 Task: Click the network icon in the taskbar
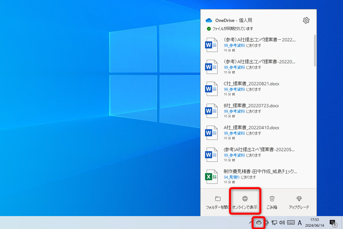pyautogui.click(x=274, y=223)
